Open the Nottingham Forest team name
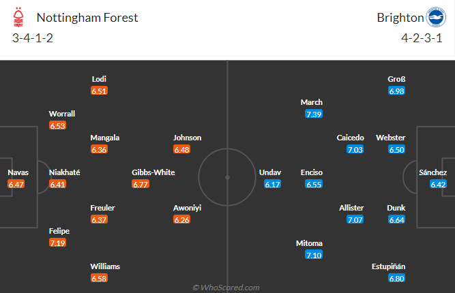The image size is (455, 293). [x=87, y=18]
